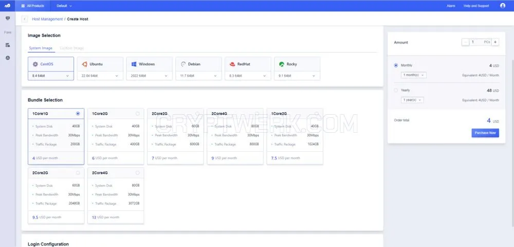Image resolution: width=514 pixels, height=247 pixels.
Task: Click the CentOS gear logo
Action: [35, 64]
